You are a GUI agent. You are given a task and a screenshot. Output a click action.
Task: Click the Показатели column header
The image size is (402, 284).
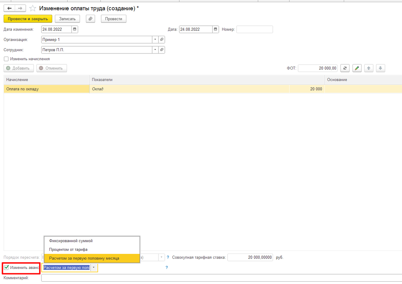click(207, 80)
